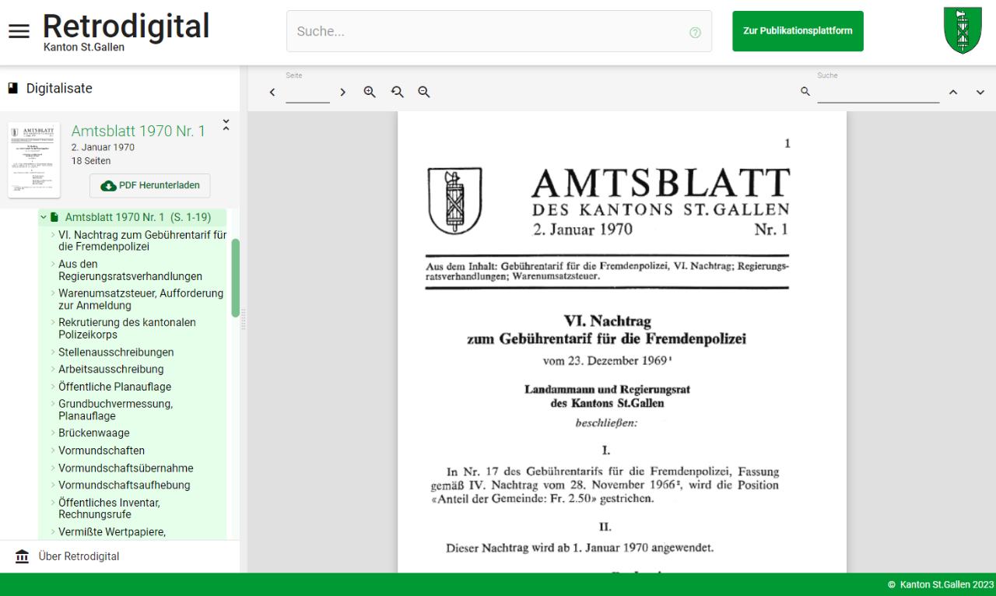The width and height of the screenshot is (996, 596).
Task: Click the sidebar tree scrollbar
Action: pos(236,278)
